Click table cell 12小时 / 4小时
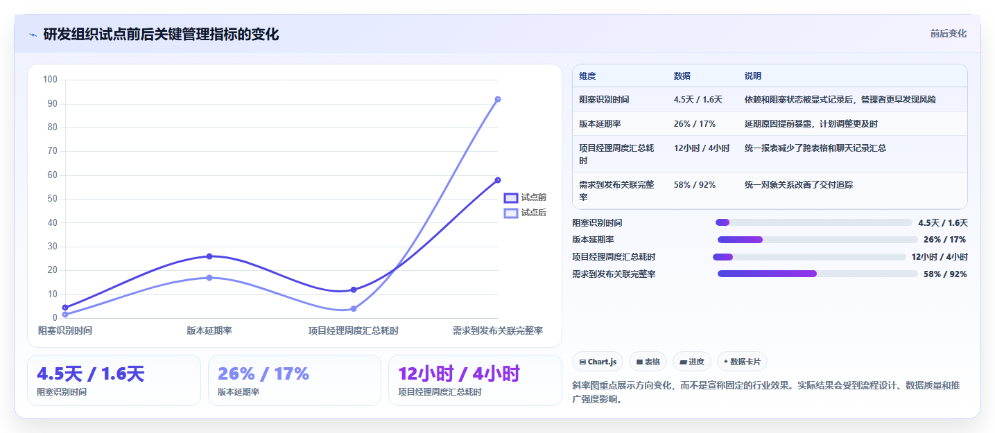995x433 pixels. coord(702,148)
